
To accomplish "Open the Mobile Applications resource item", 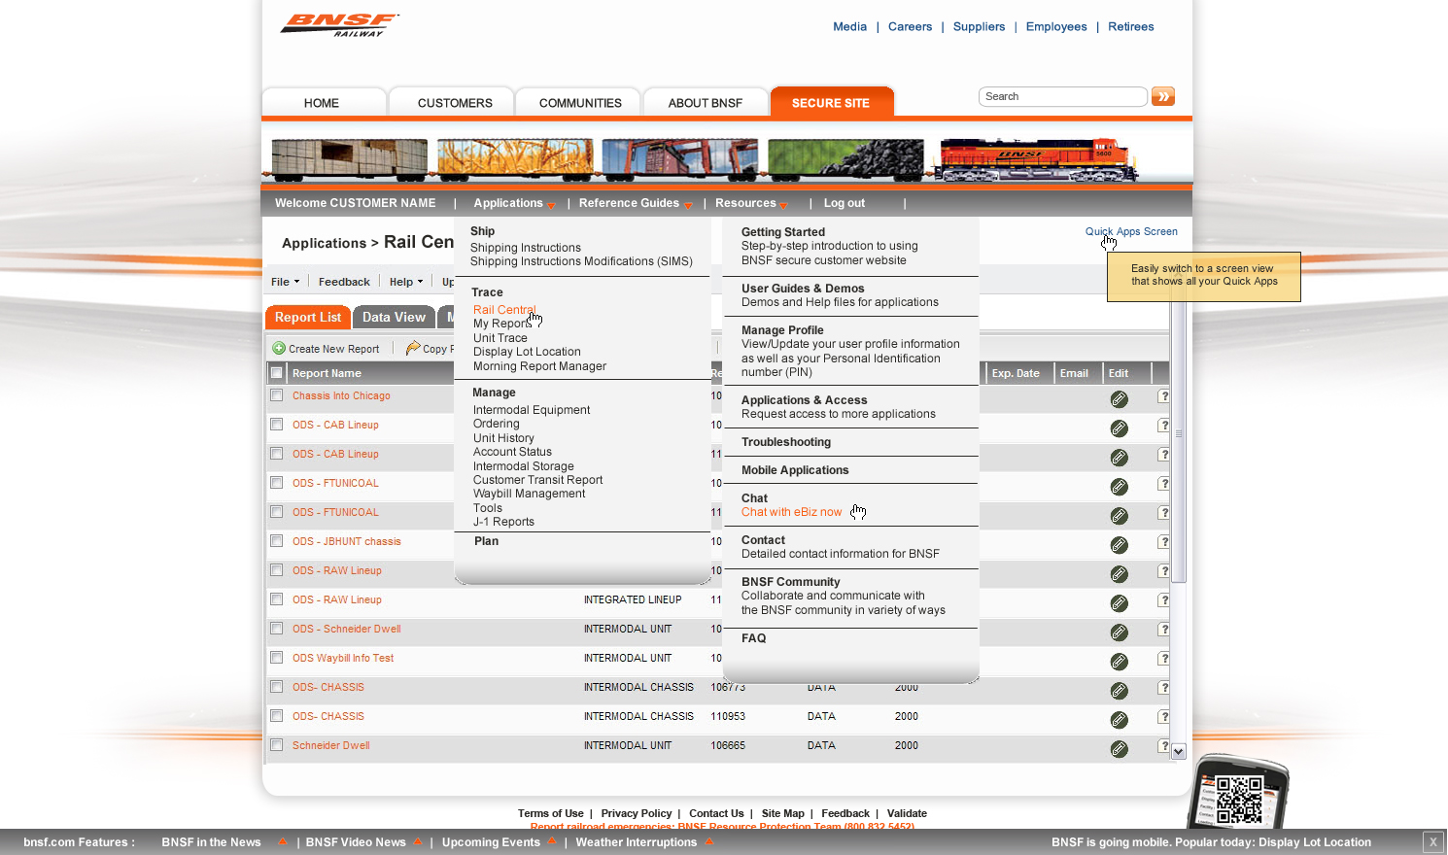I will [795, 470].
